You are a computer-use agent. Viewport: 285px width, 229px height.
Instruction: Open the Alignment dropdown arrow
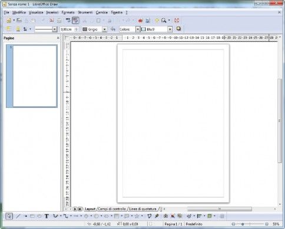(x=204, y=216)
